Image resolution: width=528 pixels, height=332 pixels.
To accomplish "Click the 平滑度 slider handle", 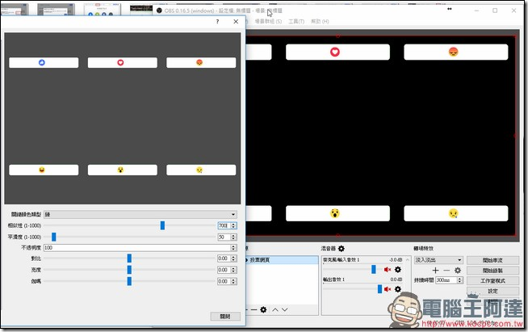I will click(x=54, y=237).
